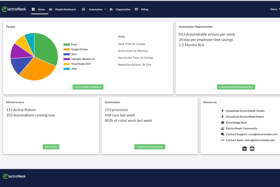Image resolution: width=280 pixels, height=187 pixels.
Task: Open the LinkedIn icon
Action: pos(245,149)
